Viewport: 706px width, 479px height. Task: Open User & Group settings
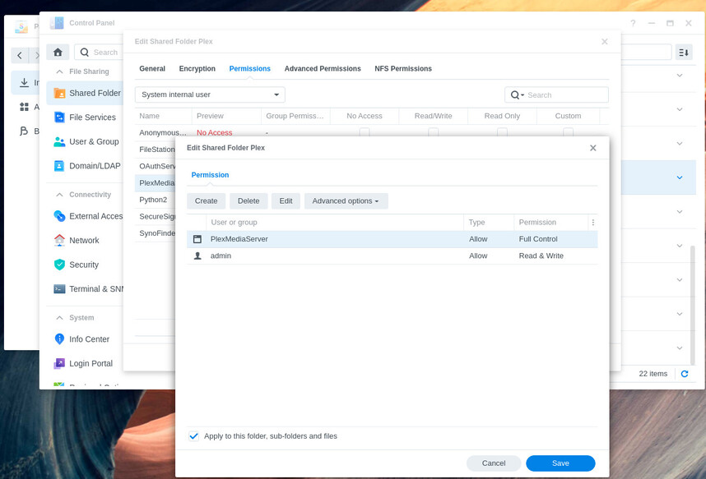pyautogui.click(x=85, y=141)
